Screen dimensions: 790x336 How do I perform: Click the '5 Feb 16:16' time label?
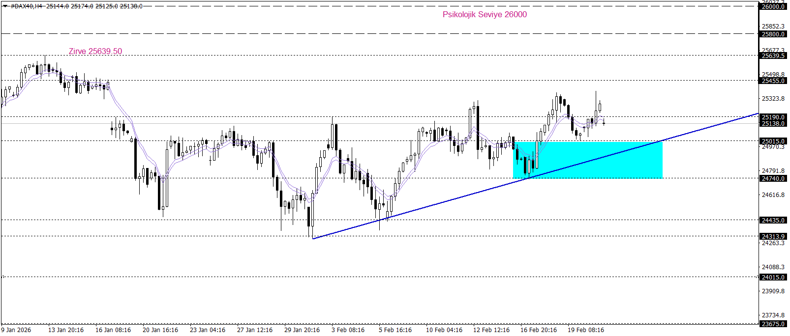(x=395, y=330)
